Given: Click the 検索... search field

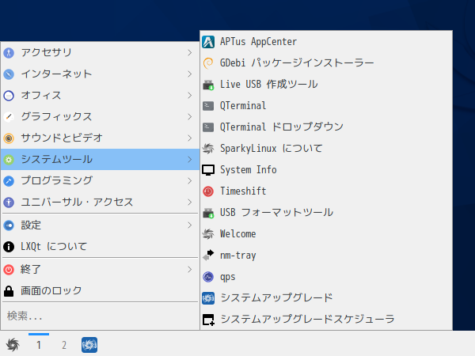Looking at the screenshot, I should coord(100,316).
